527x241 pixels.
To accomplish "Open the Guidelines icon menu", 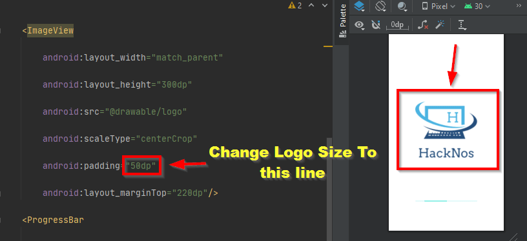I will pyautogui.click(x=462, y=25).
